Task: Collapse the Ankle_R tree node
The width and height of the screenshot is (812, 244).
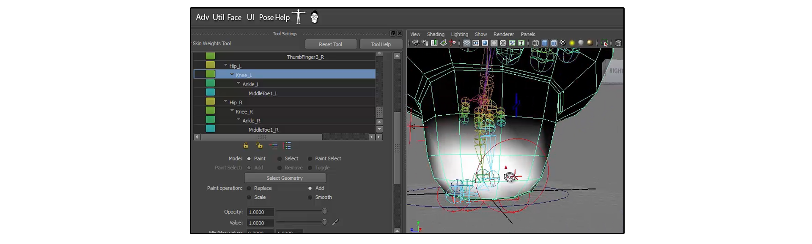Action: (239, 120)
